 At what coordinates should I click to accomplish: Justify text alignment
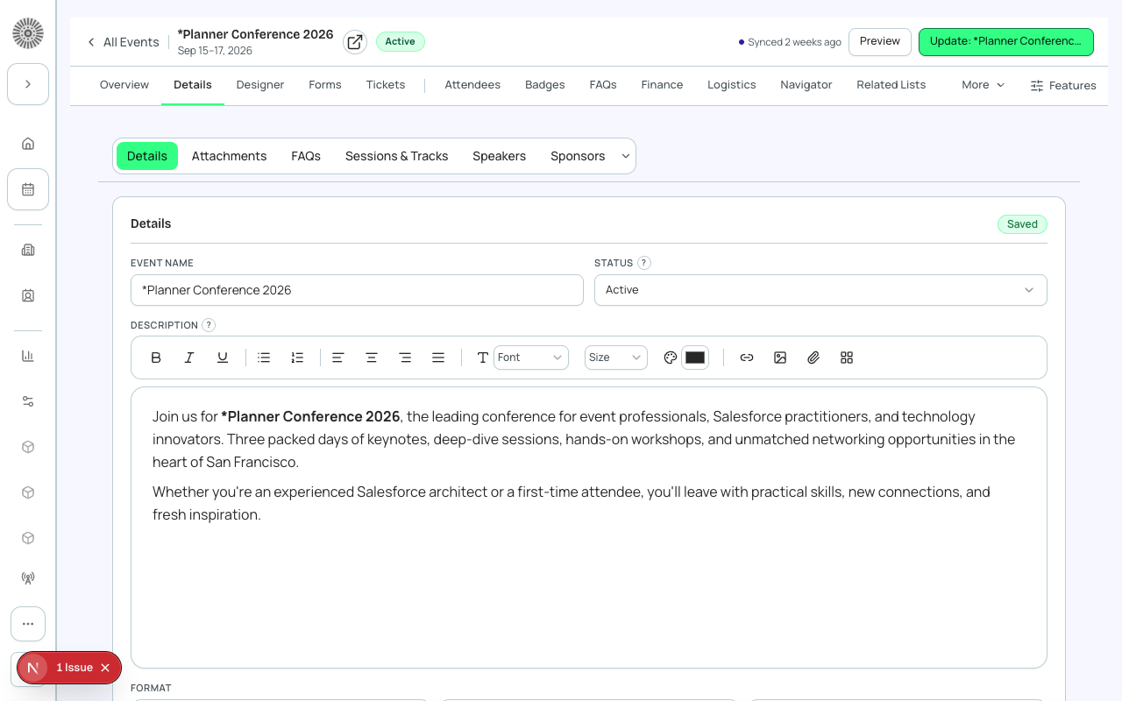click(438, 358)
